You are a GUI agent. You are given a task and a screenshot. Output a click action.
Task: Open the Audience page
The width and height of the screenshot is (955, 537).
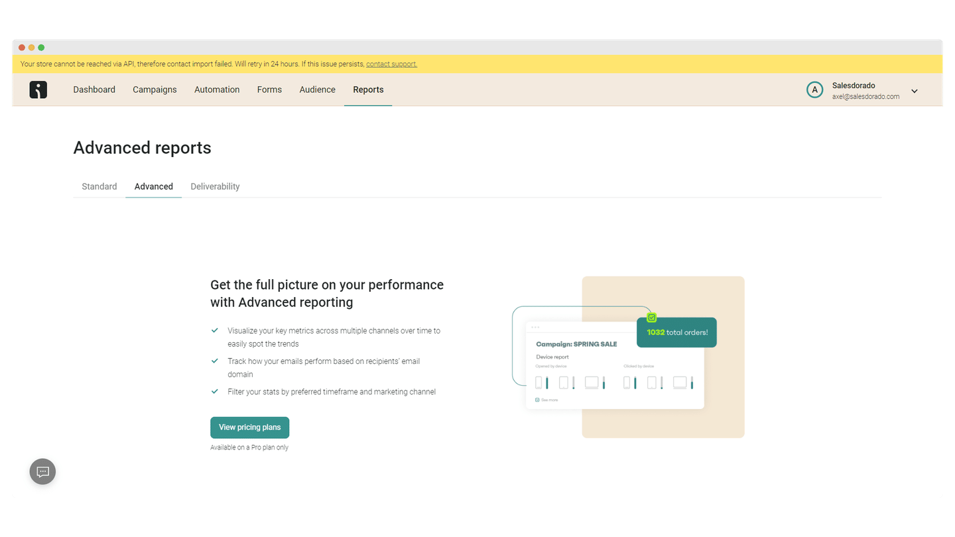click(x=317, y=89)
